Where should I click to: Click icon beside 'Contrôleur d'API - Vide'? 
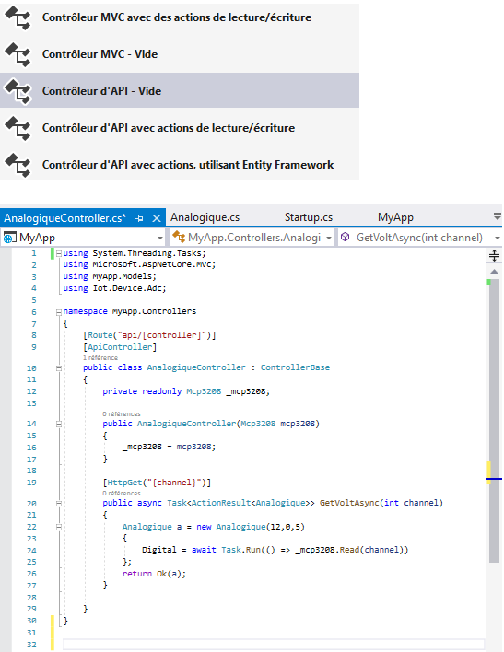18,91
